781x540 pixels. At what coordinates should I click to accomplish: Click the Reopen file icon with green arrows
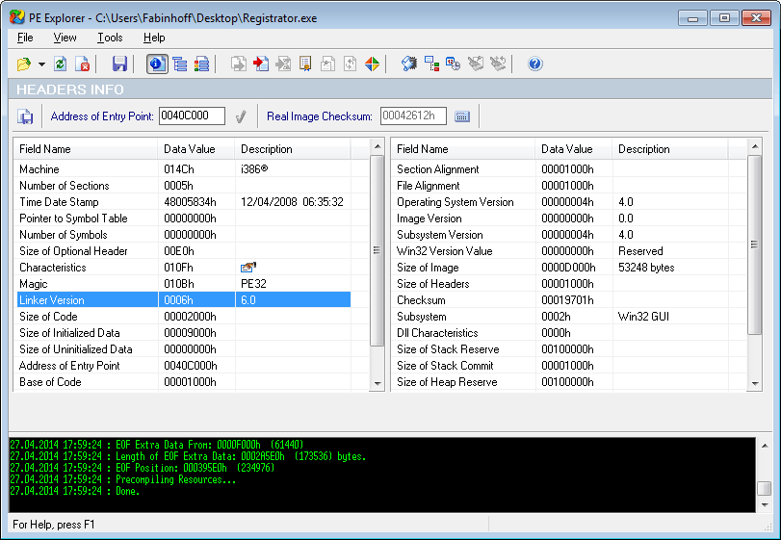pos(61,64)
